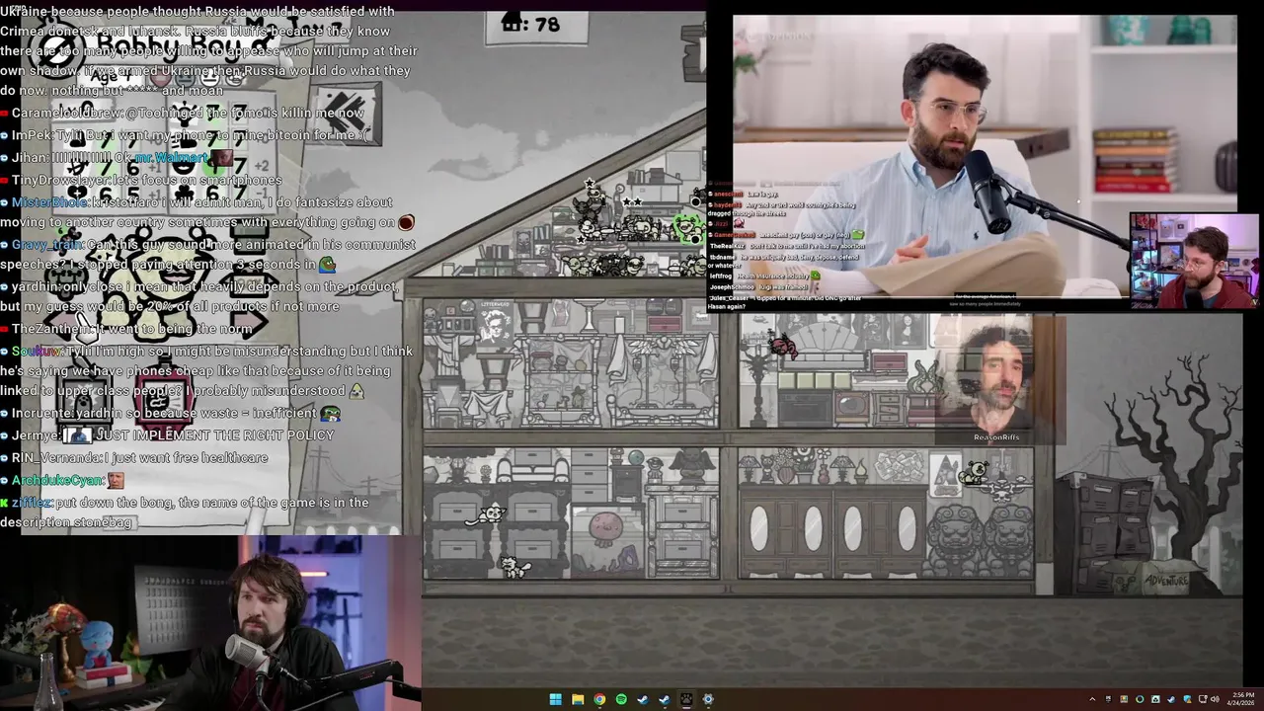Click the small purple-lit webcam thumbnail
The image size is (1264, 711).
point(1194,262)
